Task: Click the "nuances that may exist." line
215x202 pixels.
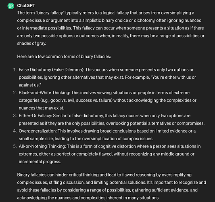Action: pos(42,108)
